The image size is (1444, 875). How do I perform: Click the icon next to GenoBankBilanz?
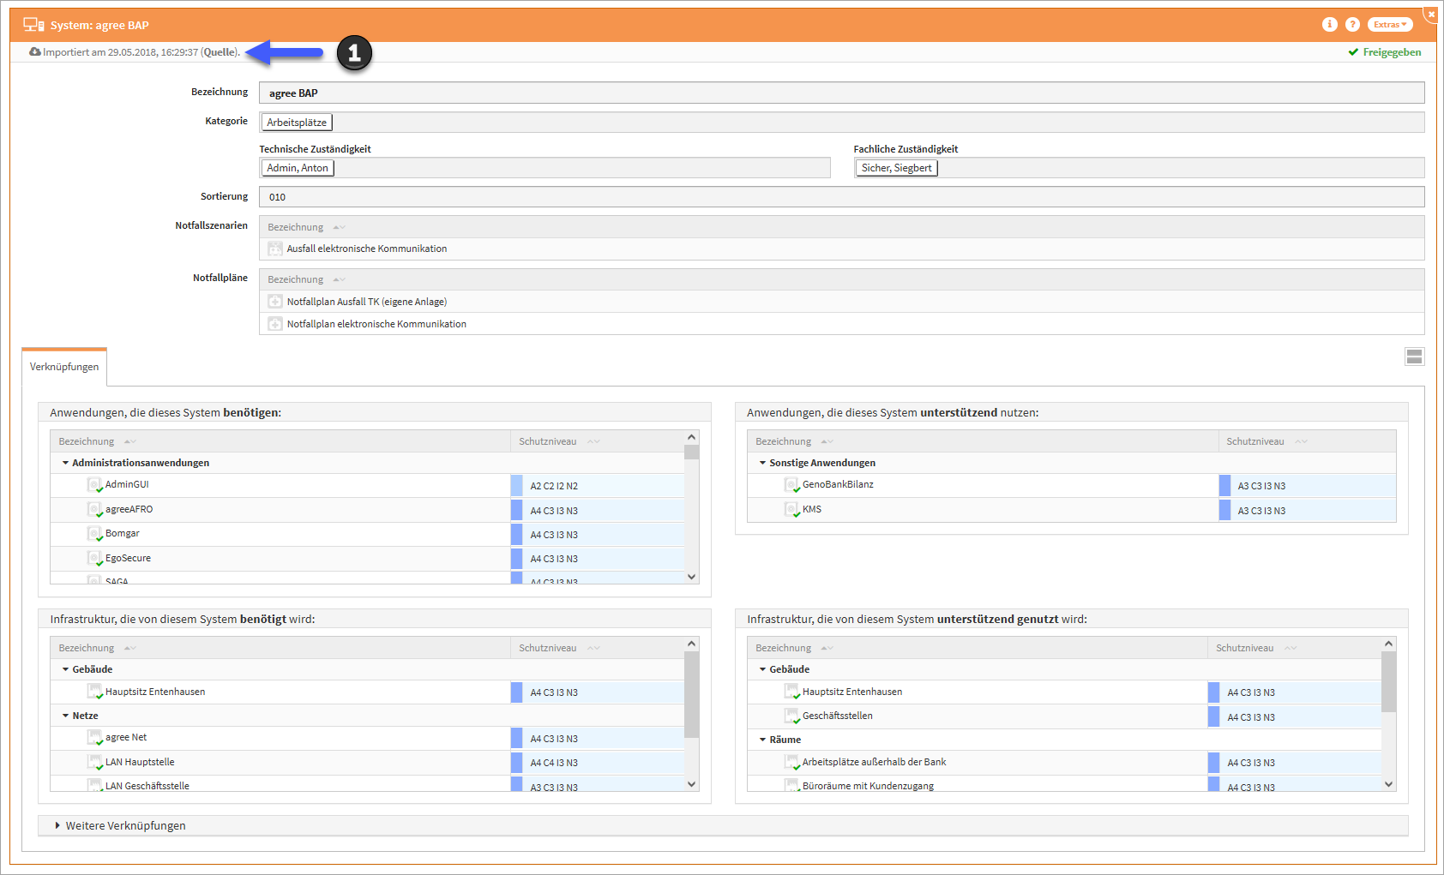point(791,485)
